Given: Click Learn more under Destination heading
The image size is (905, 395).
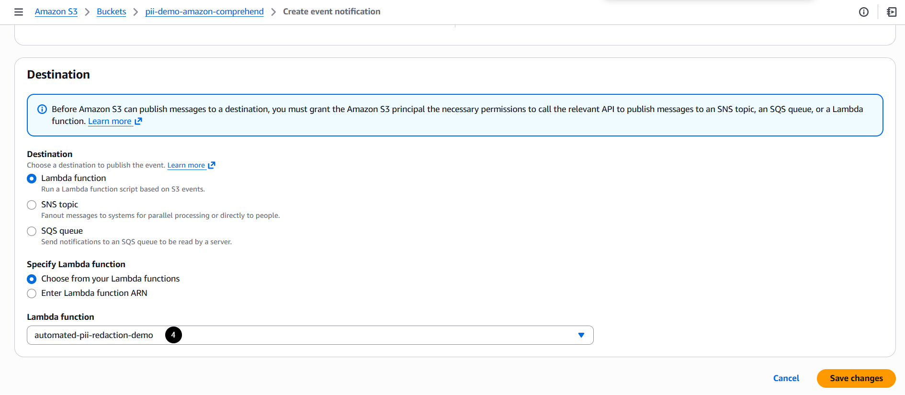Looking at the screenshot, I should click(186, 165).
